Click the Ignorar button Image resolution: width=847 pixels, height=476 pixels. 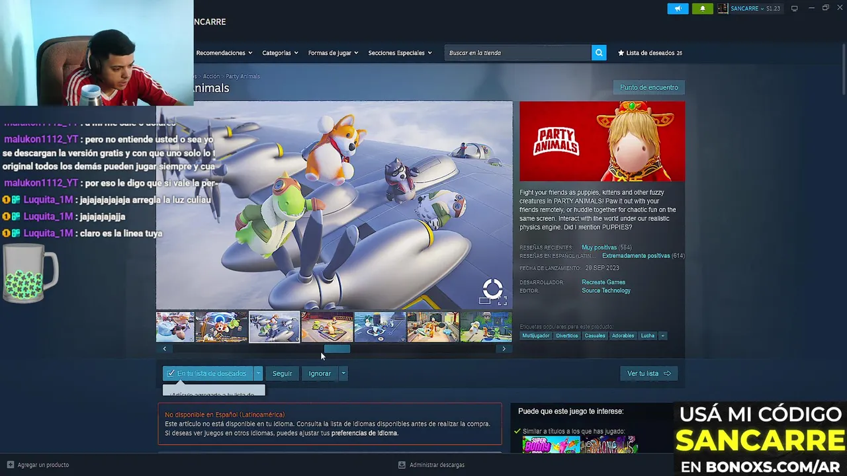click(320, 374)
